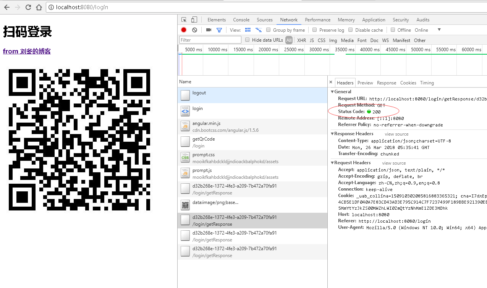The image size is (487, 288).
Task: Click the browser forward arrow
Action: pyautogui.click(x=18, y=7)
